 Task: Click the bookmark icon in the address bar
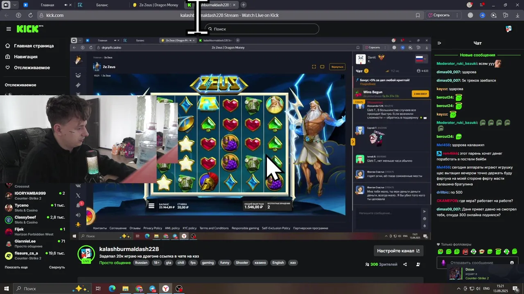[x=418, y=15]
